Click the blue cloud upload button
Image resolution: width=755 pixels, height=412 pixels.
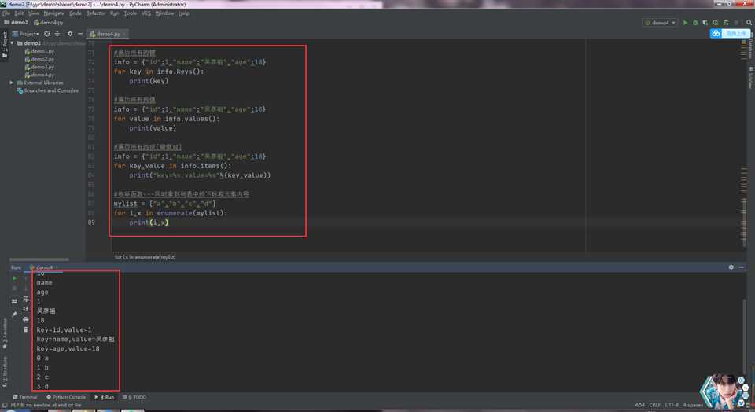click(x=730, y=33)
